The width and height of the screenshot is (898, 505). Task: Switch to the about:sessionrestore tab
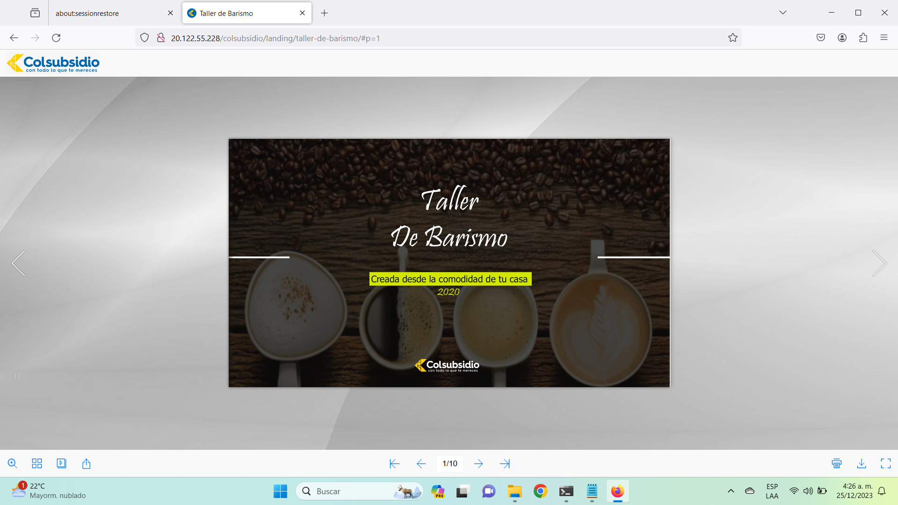[x=108, y=13]
